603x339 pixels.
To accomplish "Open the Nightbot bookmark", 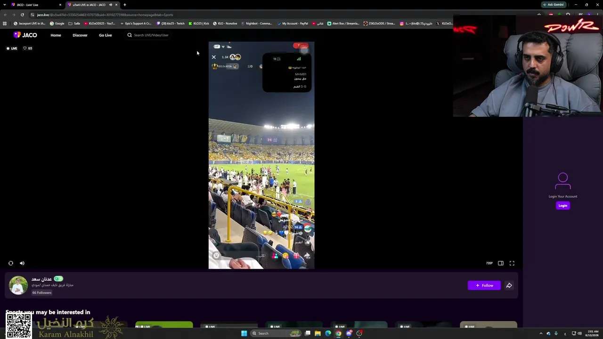I will (256, 24).
